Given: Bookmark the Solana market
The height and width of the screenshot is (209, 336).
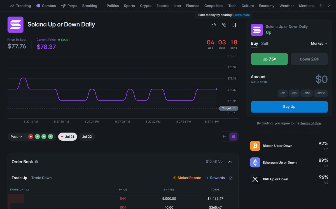Looking at the screenshot, I should click(234, 25).
